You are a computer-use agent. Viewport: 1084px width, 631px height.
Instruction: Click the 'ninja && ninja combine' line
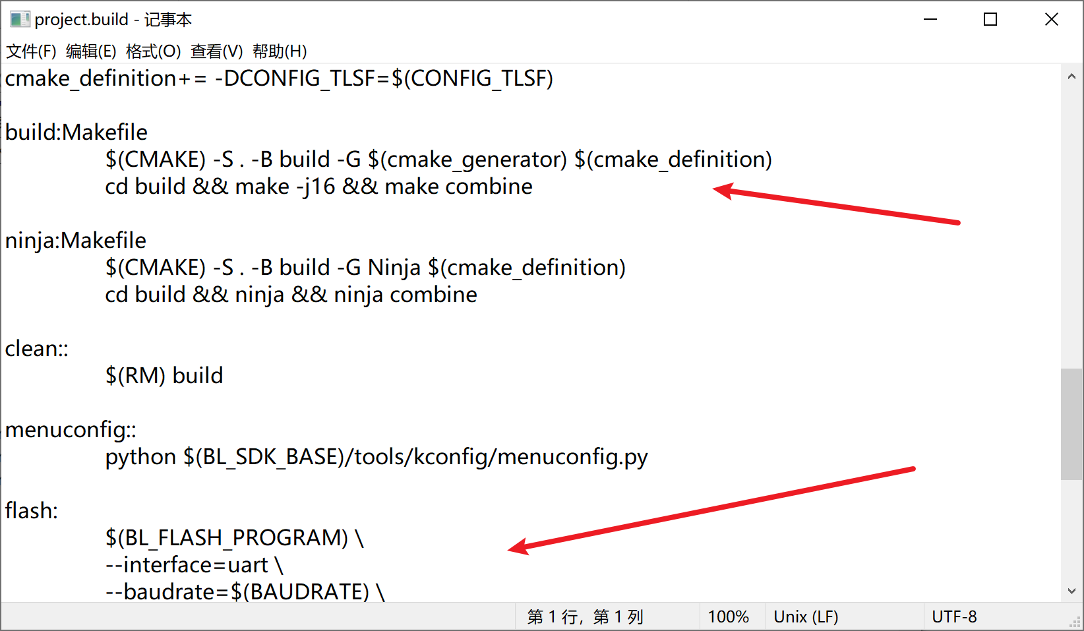click(x=291, y=295)
